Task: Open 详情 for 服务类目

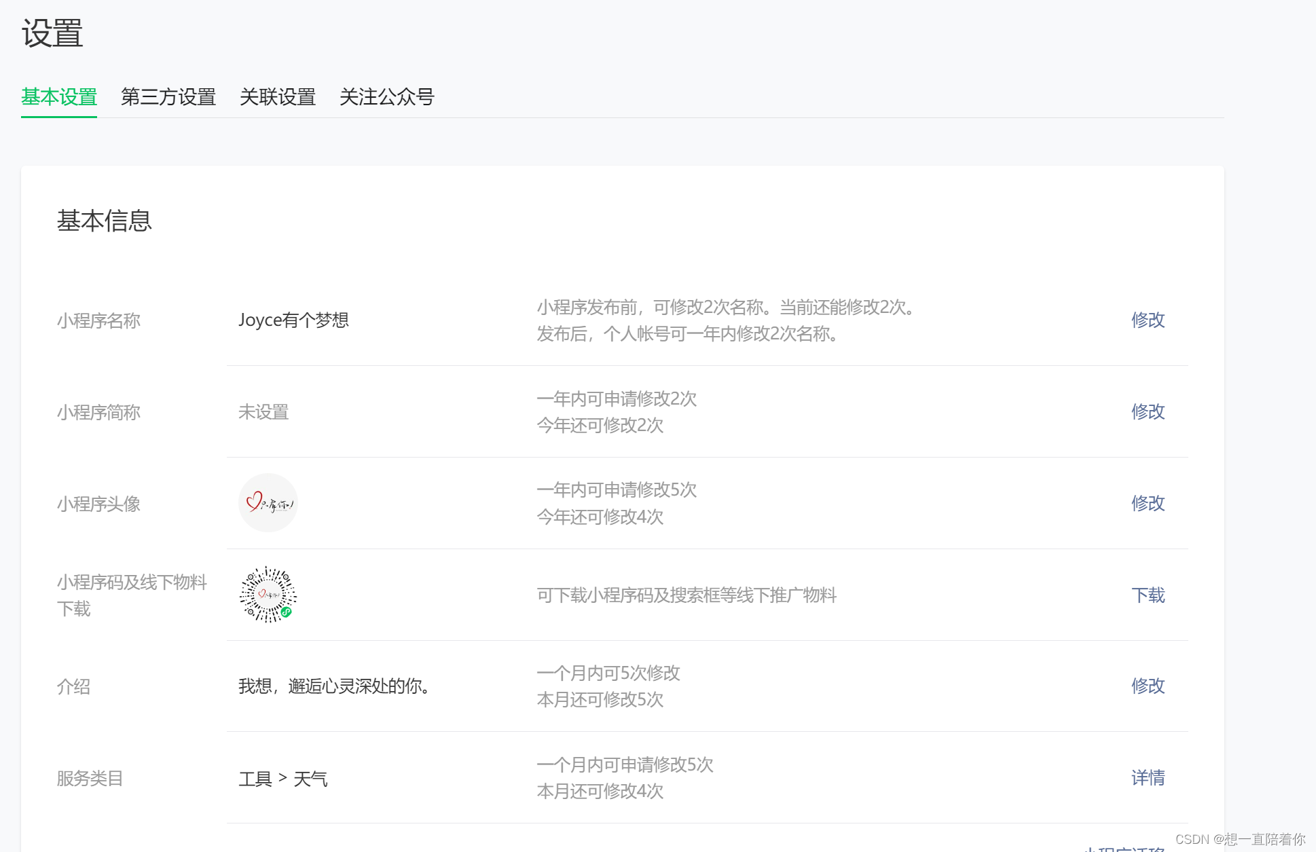Action: click(x=1148, y=777)
